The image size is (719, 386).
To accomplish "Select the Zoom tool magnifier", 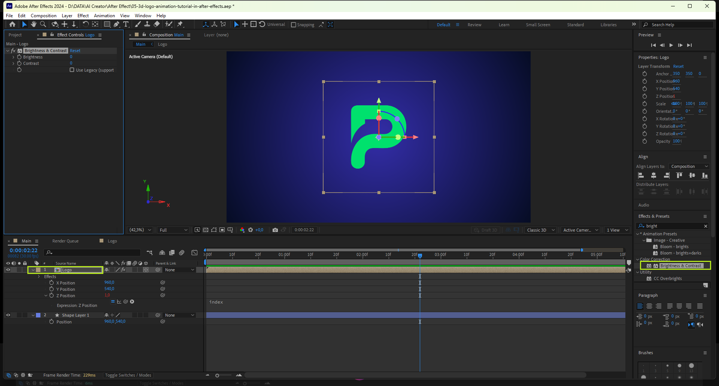I will pyautogui.click(x=43, y=24).
